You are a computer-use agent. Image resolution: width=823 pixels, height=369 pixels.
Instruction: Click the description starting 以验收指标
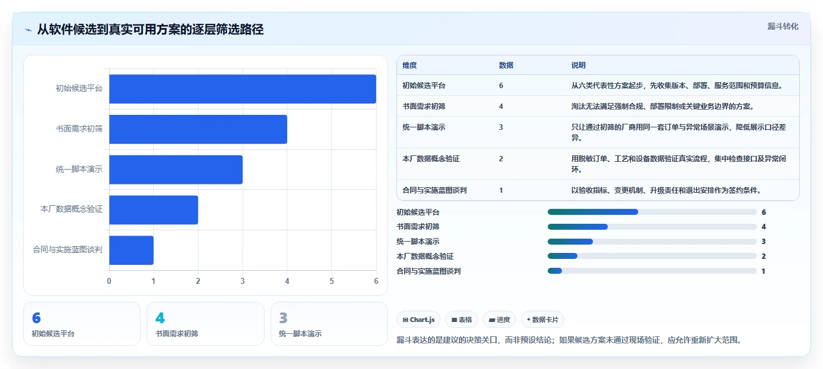click(x=666, y=190)
